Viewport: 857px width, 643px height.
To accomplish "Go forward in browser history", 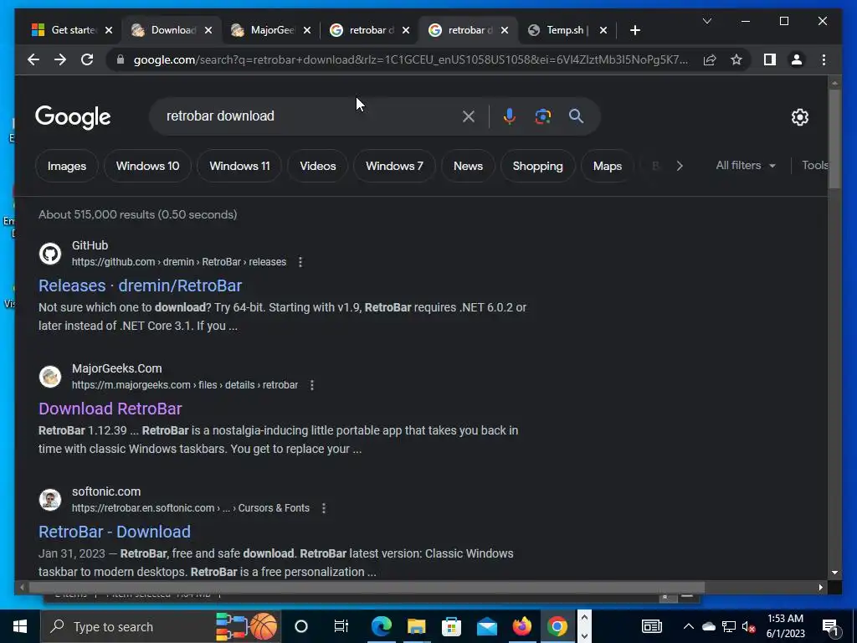I will click(x=60, y=59).
